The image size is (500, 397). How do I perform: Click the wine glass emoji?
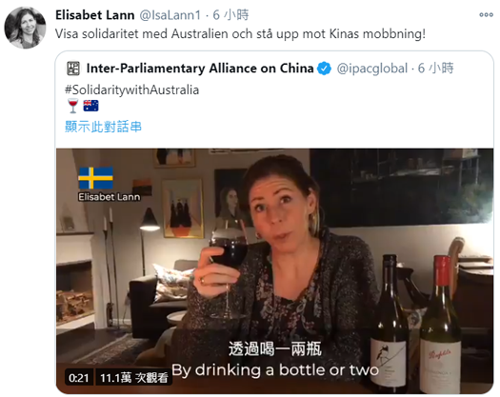click(x=73, y=106)
